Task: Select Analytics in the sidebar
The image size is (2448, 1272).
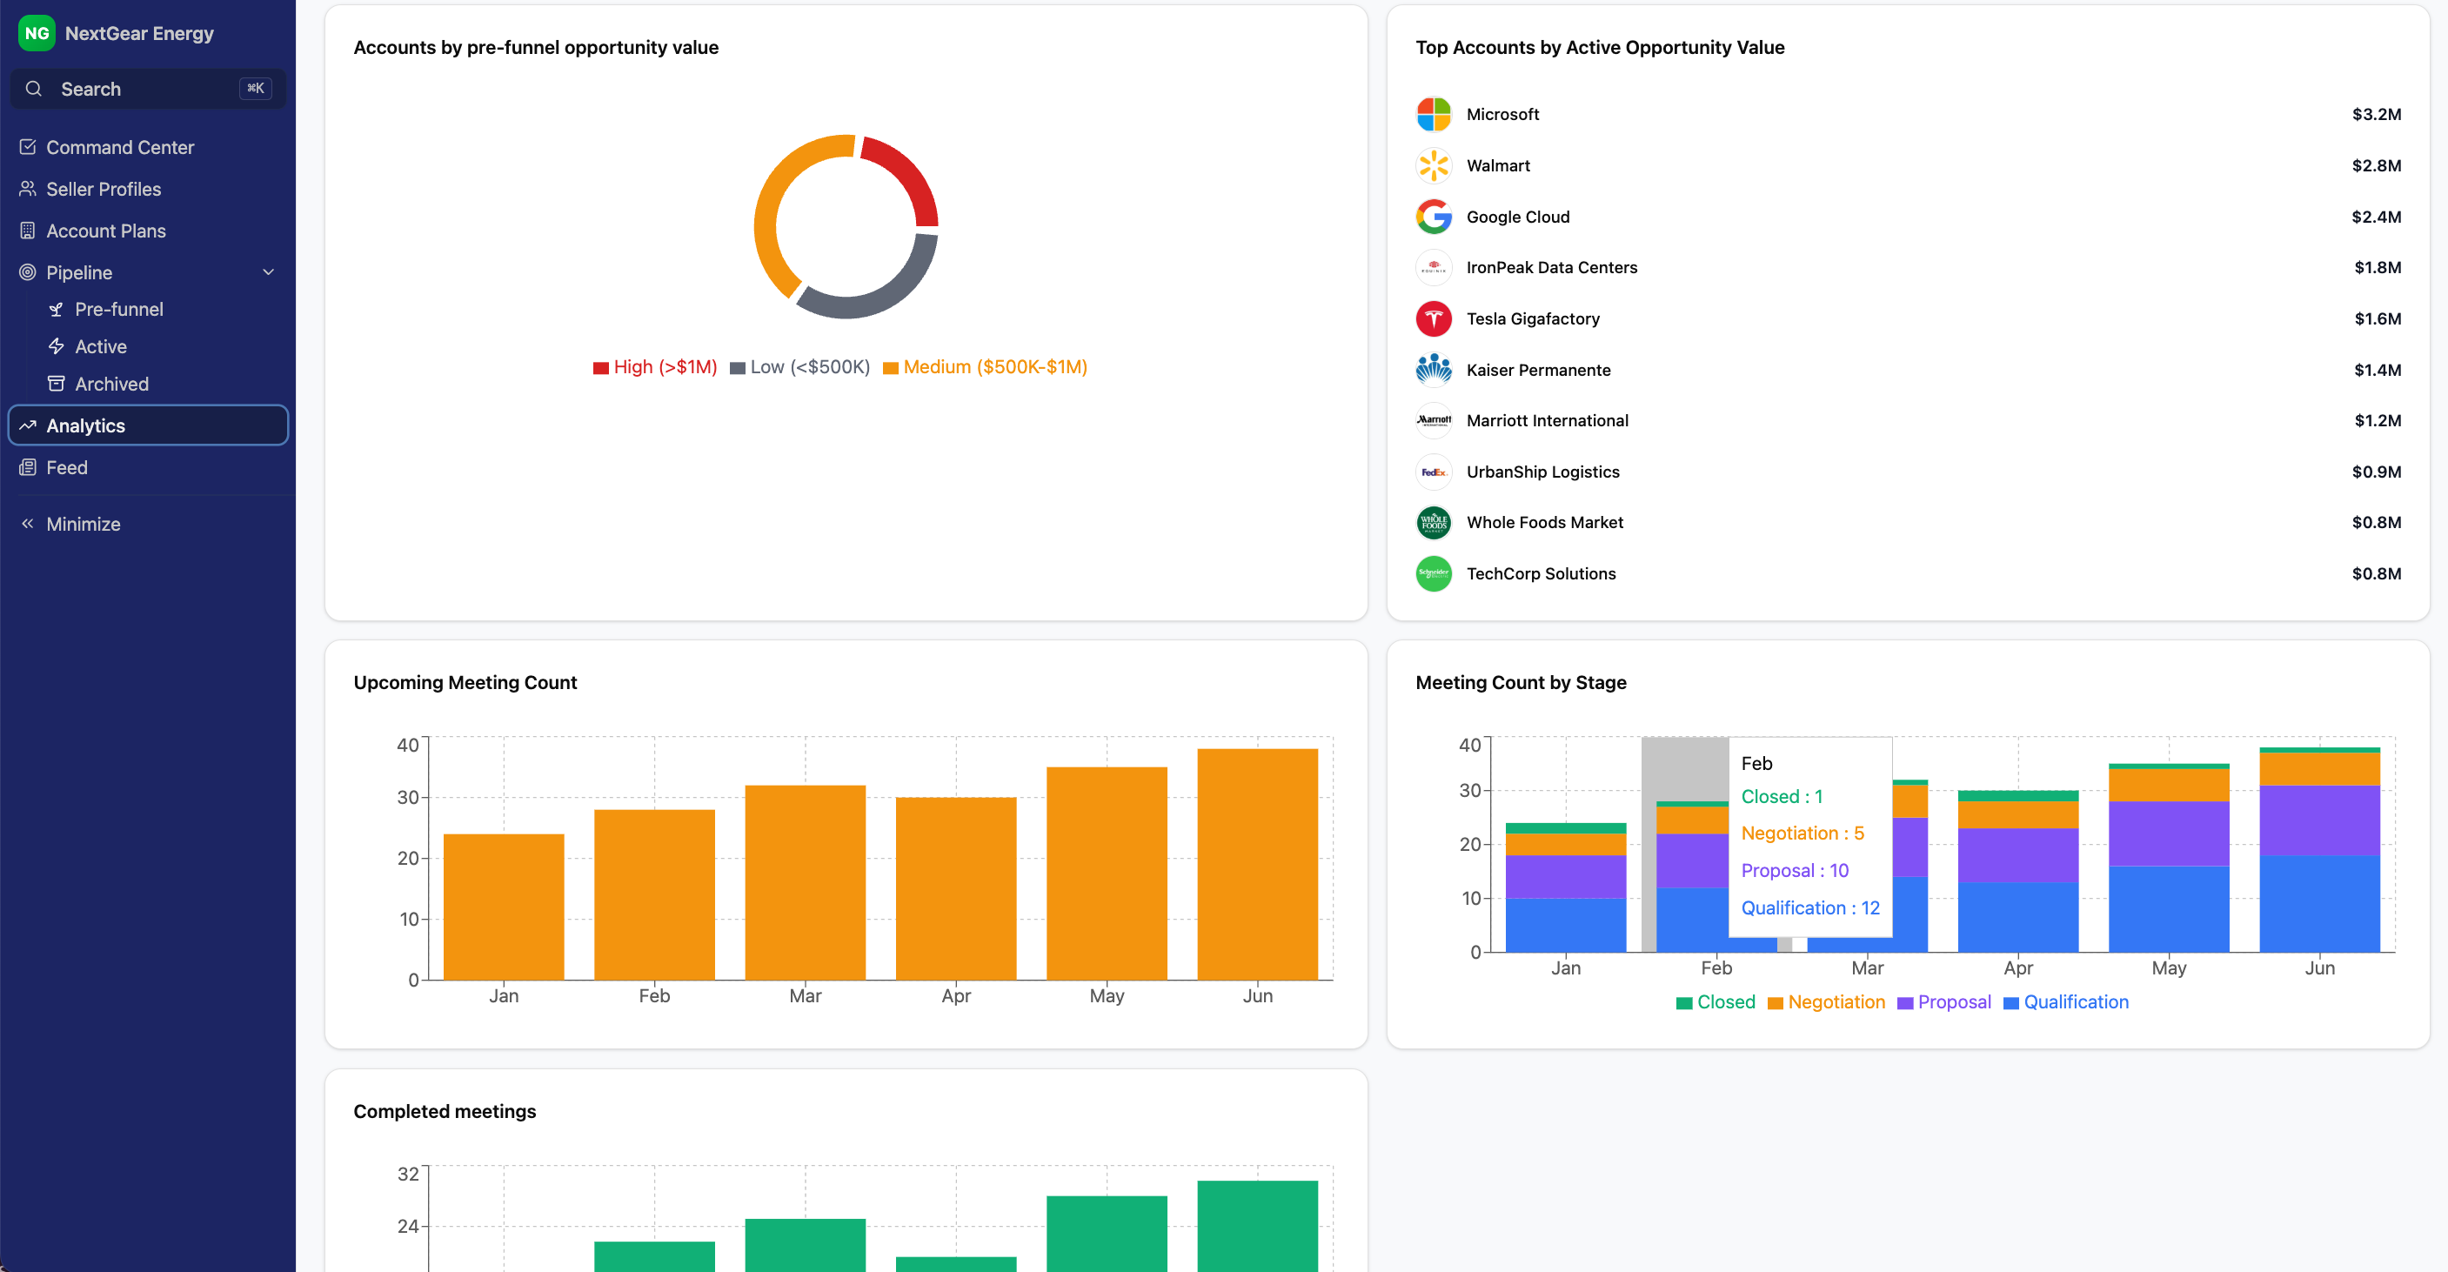Action: point(85,425)
